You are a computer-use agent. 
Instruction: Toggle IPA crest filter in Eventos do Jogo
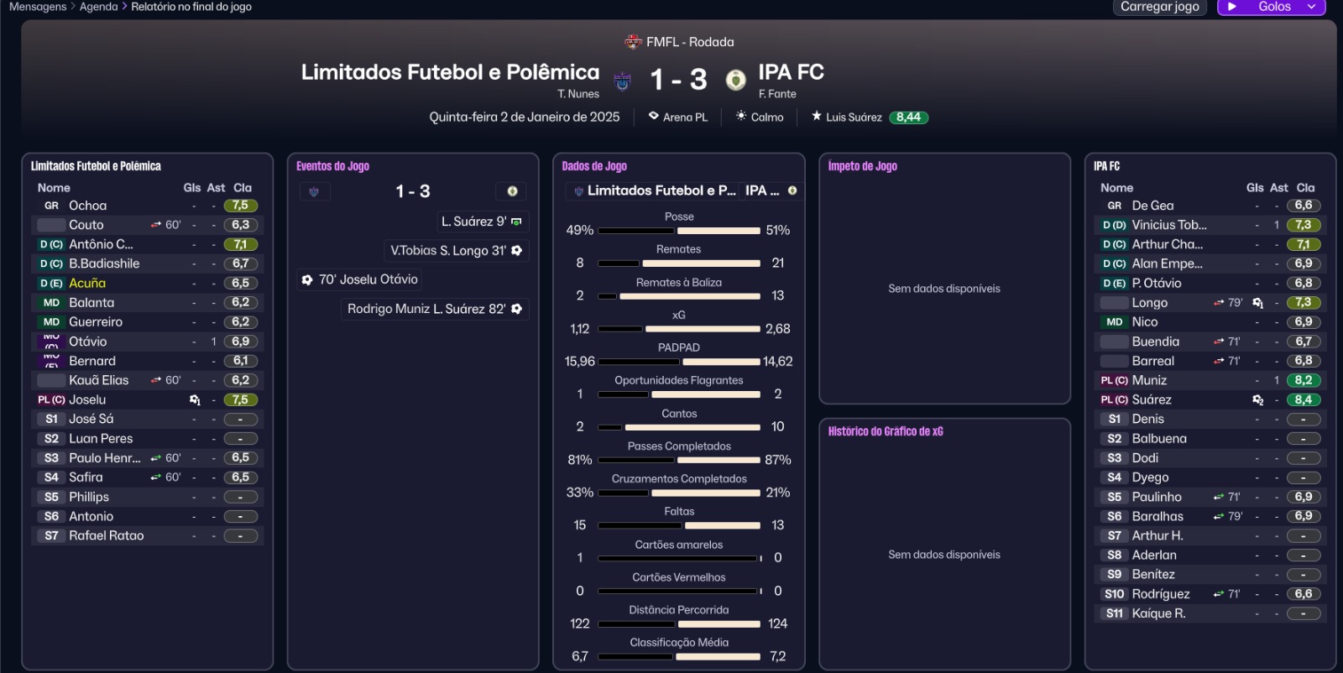pyautogui.click(x=512, y=192)
